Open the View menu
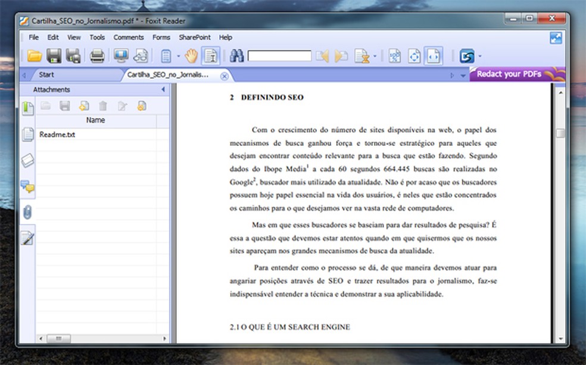Screen dimensions: 586x365 click(74, 38)
